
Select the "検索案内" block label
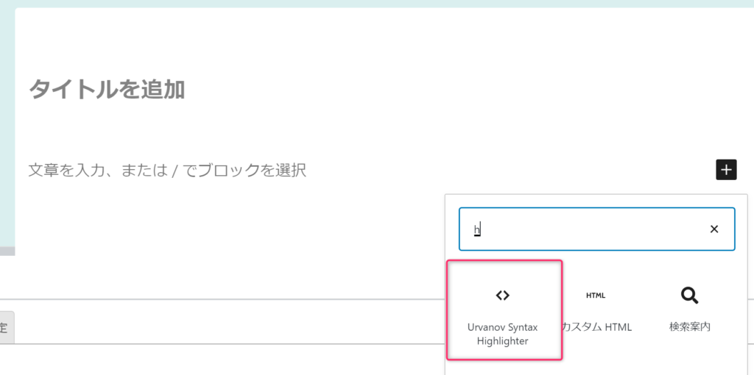(689, 327)
